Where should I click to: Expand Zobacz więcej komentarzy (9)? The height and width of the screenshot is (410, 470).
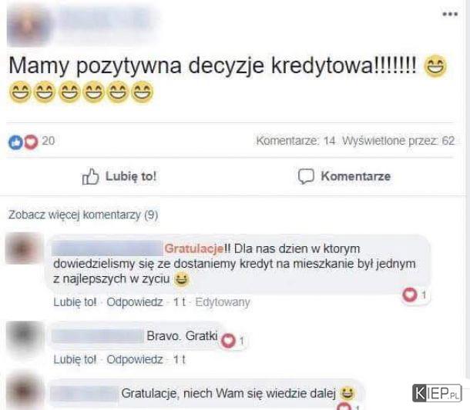pos(83,215)
